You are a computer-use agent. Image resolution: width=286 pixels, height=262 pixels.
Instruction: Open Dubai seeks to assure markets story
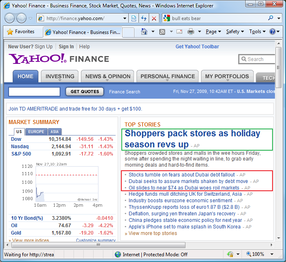(x=188, y=181)
